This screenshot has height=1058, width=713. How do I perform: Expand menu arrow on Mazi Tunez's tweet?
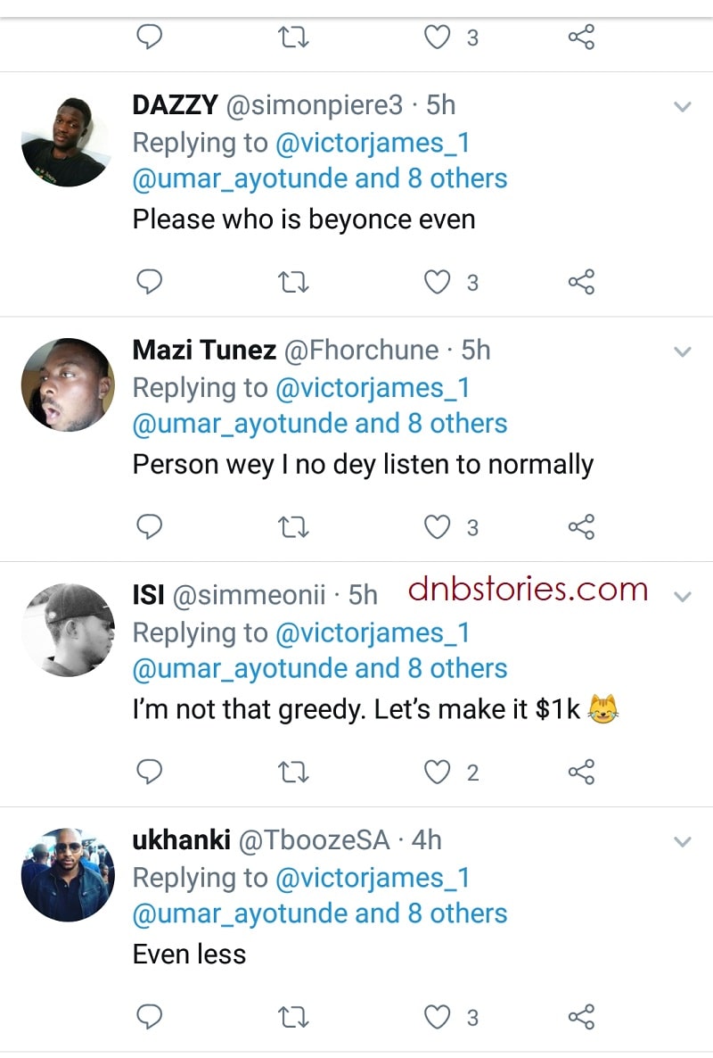tap(683, 351)
